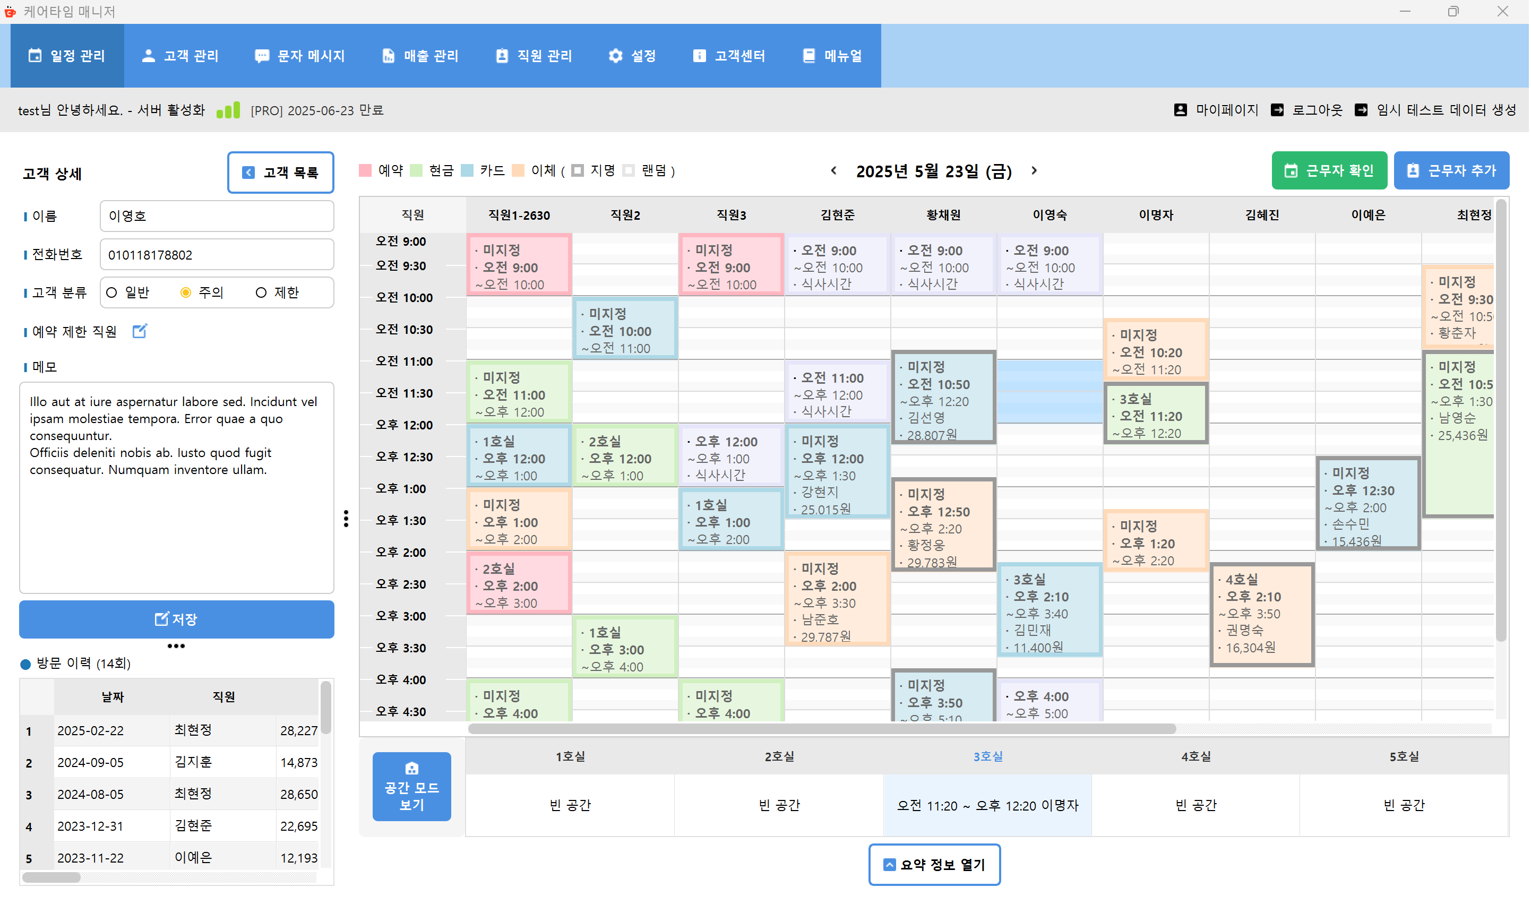Click the 저장 save button

click(177, 619)
